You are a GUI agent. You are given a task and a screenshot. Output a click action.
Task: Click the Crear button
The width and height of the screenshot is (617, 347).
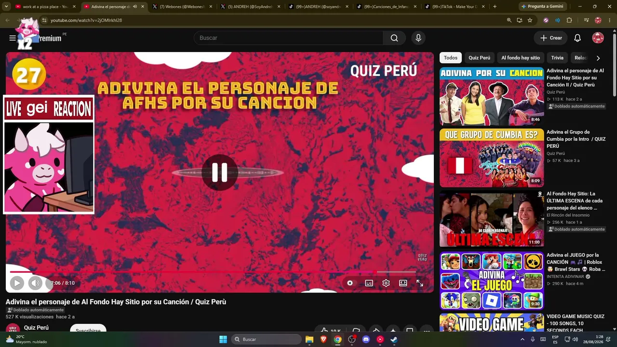point(551,38)
